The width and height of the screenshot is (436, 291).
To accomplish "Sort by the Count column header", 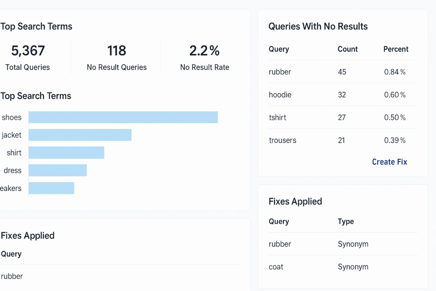I will click(x=347, y=49).
